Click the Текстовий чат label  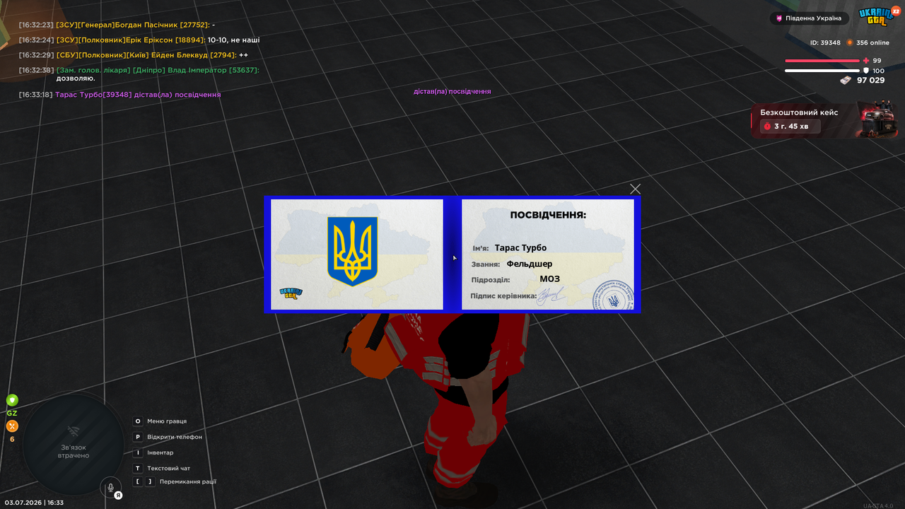click(169, 468)
